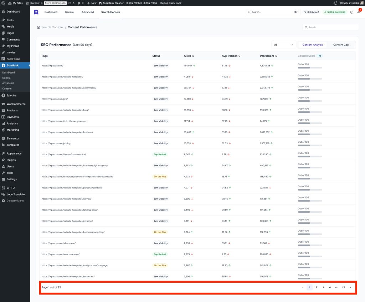Screen dimensions: 365x302
Task: Open Loco Translate in sidebar
Action: (x=15, y=194)
